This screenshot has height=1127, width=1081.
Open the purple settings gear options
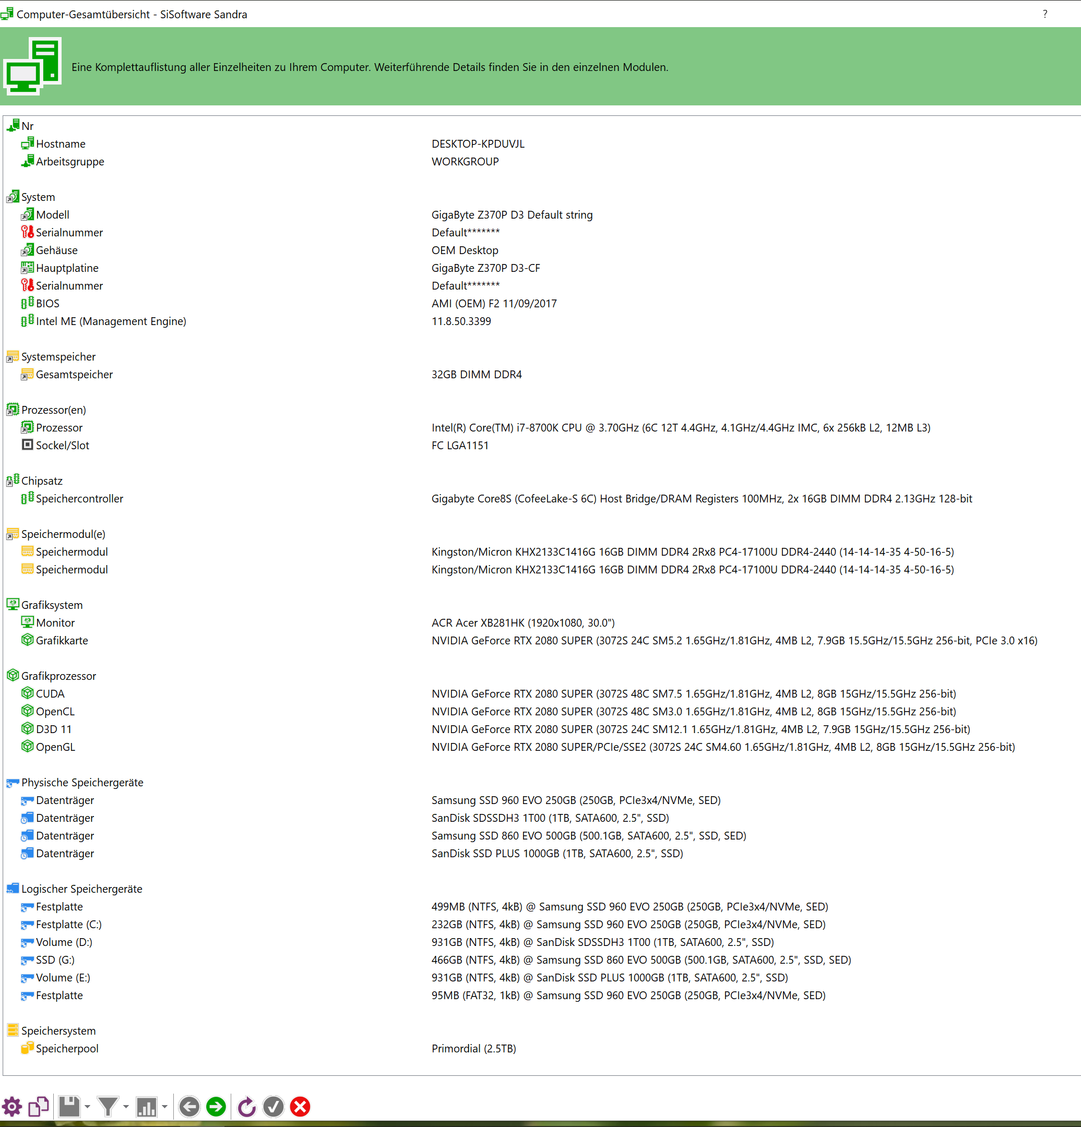click(x=12, y=1107)
